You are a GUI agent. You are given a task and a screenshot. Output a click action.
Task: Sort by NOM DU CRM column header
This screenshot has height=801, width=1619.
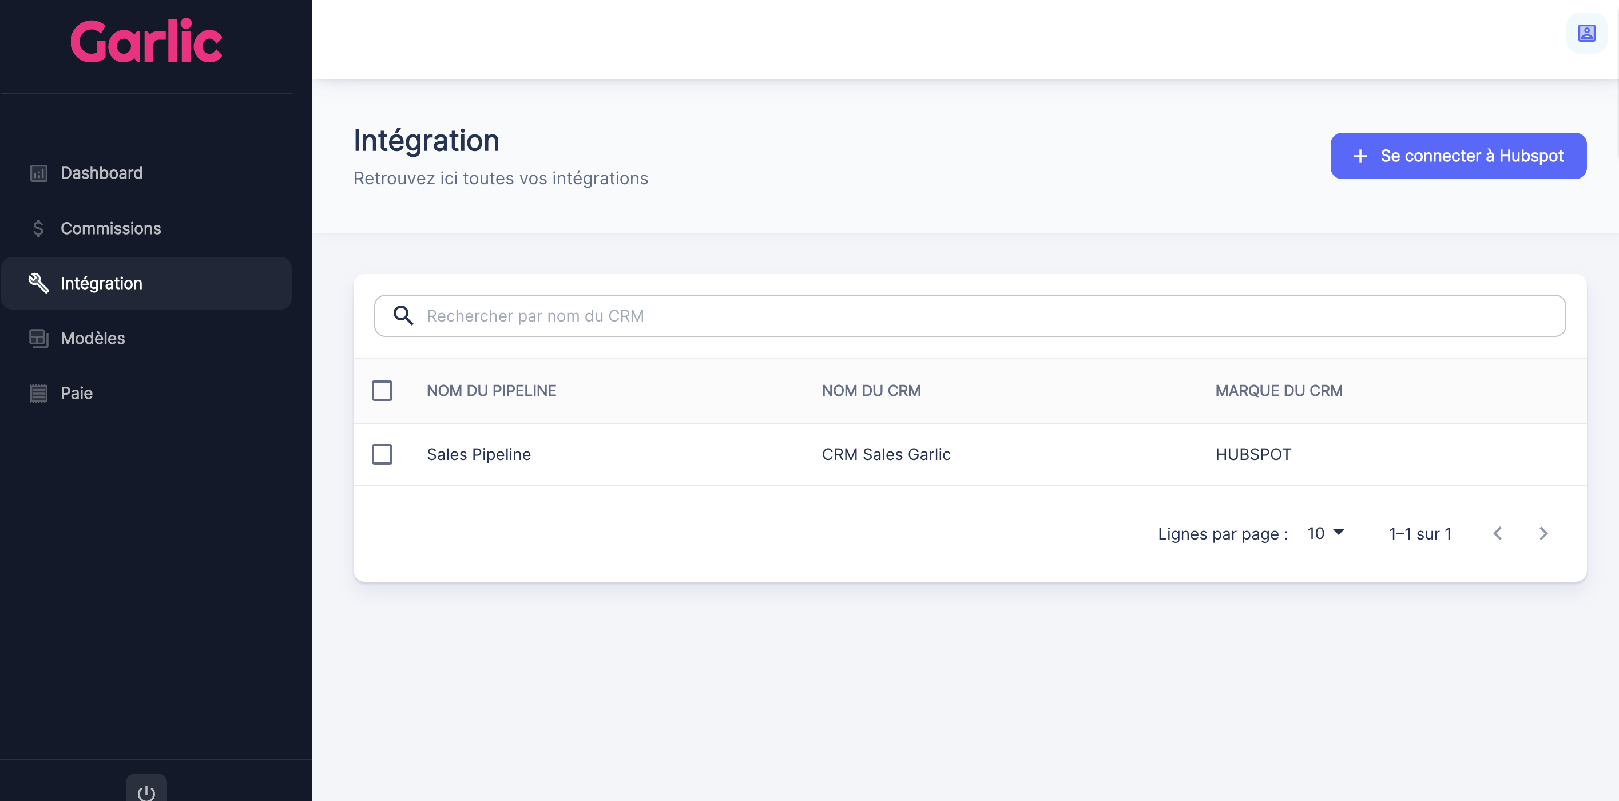coord(871,390)
